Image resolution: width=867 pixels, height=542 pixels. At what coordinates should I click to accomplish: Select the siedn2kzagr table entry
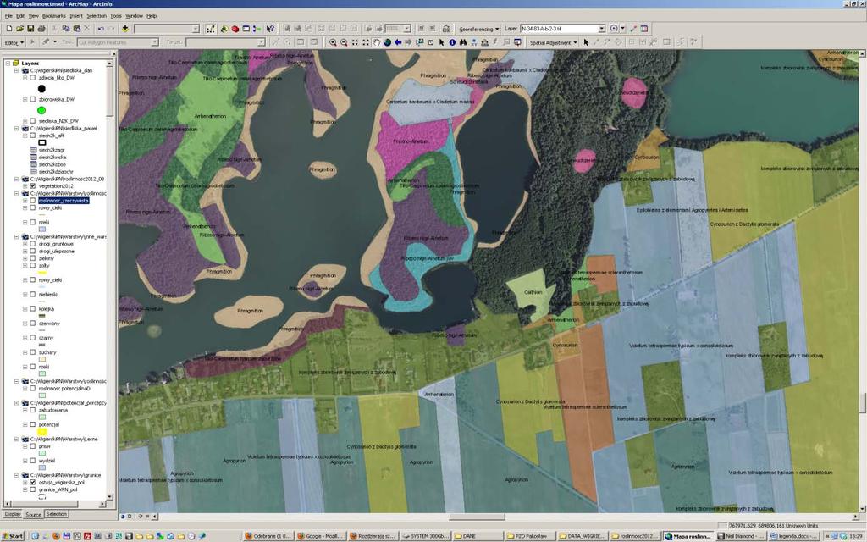(52, 151)
